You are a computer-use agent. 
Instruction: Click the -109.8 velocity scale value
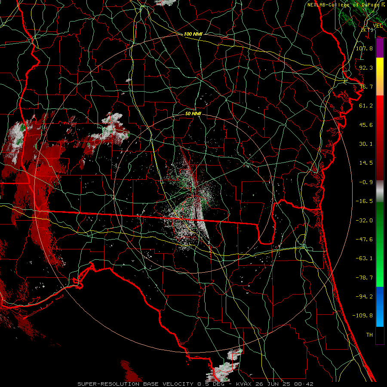click(362, 316)
